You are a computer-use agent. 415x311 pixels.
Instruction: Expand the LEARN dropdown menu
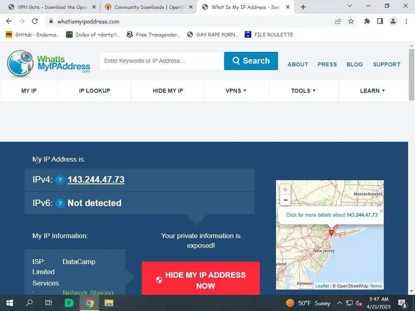(x=372, y=91)
